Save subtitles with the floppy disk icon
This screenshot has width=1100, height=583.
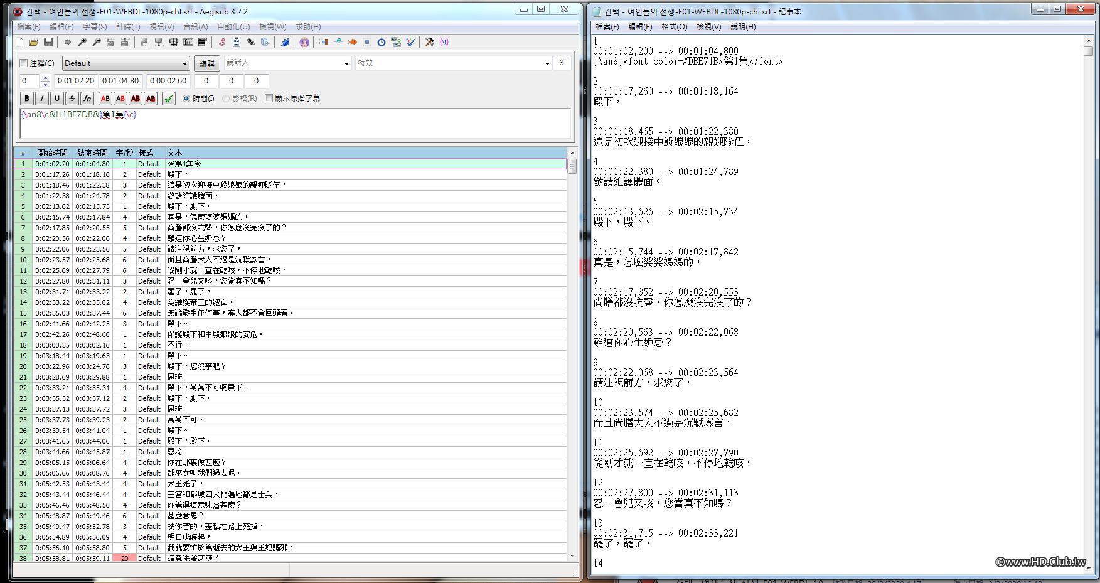pos(48,42)
